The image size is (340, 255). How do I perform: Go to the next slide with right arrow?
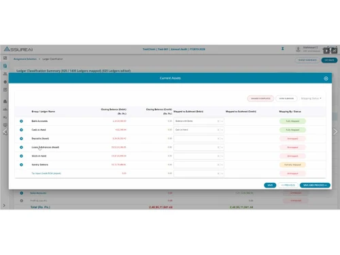pyautogui.click(x=335, y=132)
